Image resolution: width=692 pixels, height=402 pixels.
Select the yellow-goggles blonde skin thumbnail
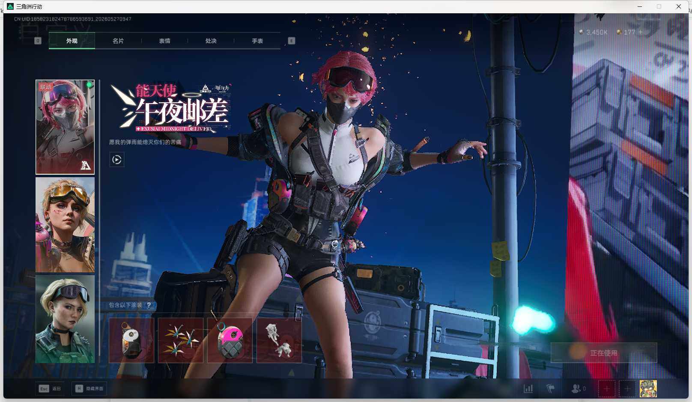65,225
